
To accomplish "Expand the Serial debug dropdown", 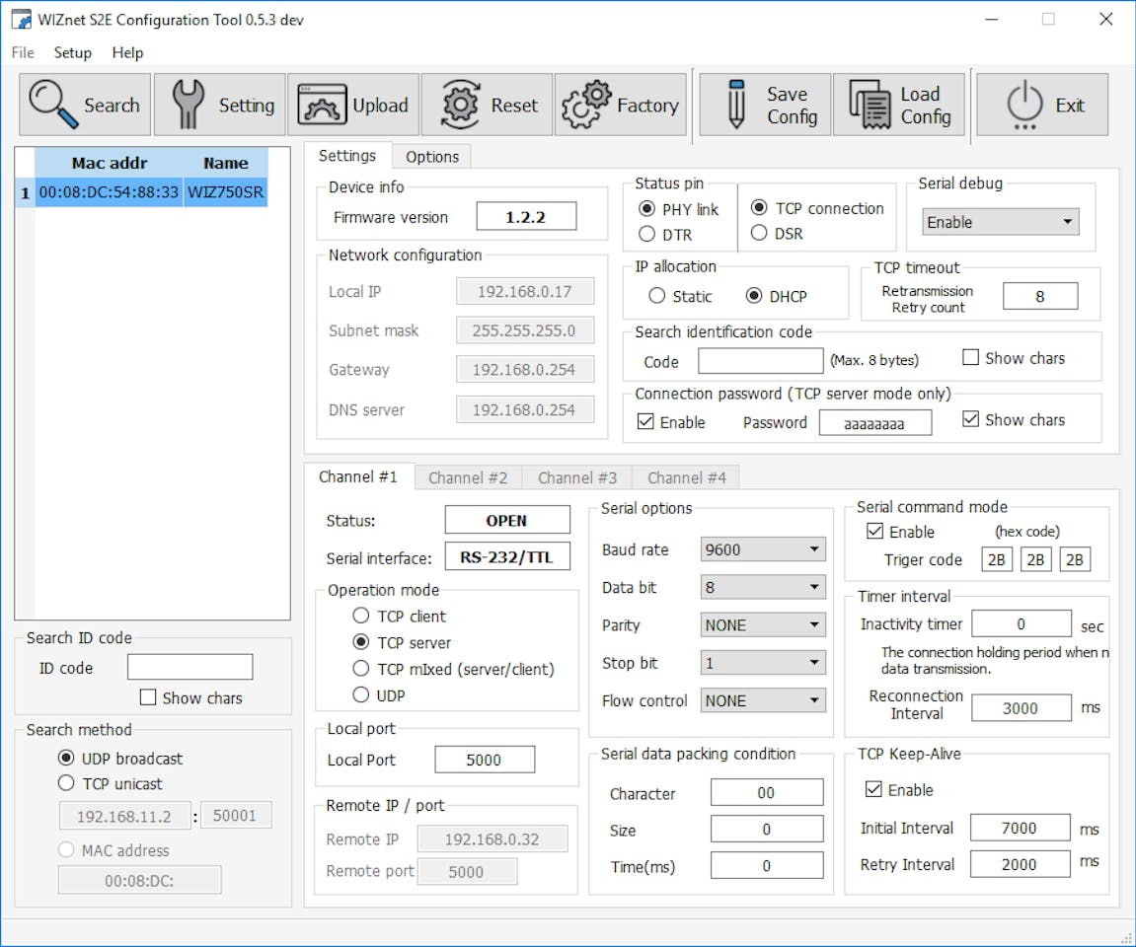I will (1001, 223).
